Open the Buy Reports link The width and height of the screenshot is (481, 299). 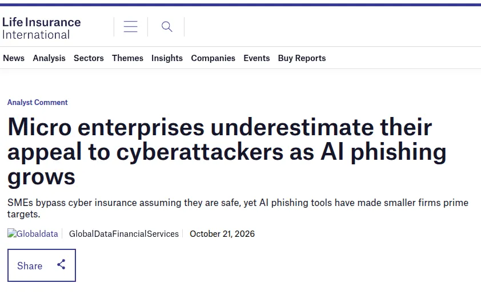tap(302, 58)
